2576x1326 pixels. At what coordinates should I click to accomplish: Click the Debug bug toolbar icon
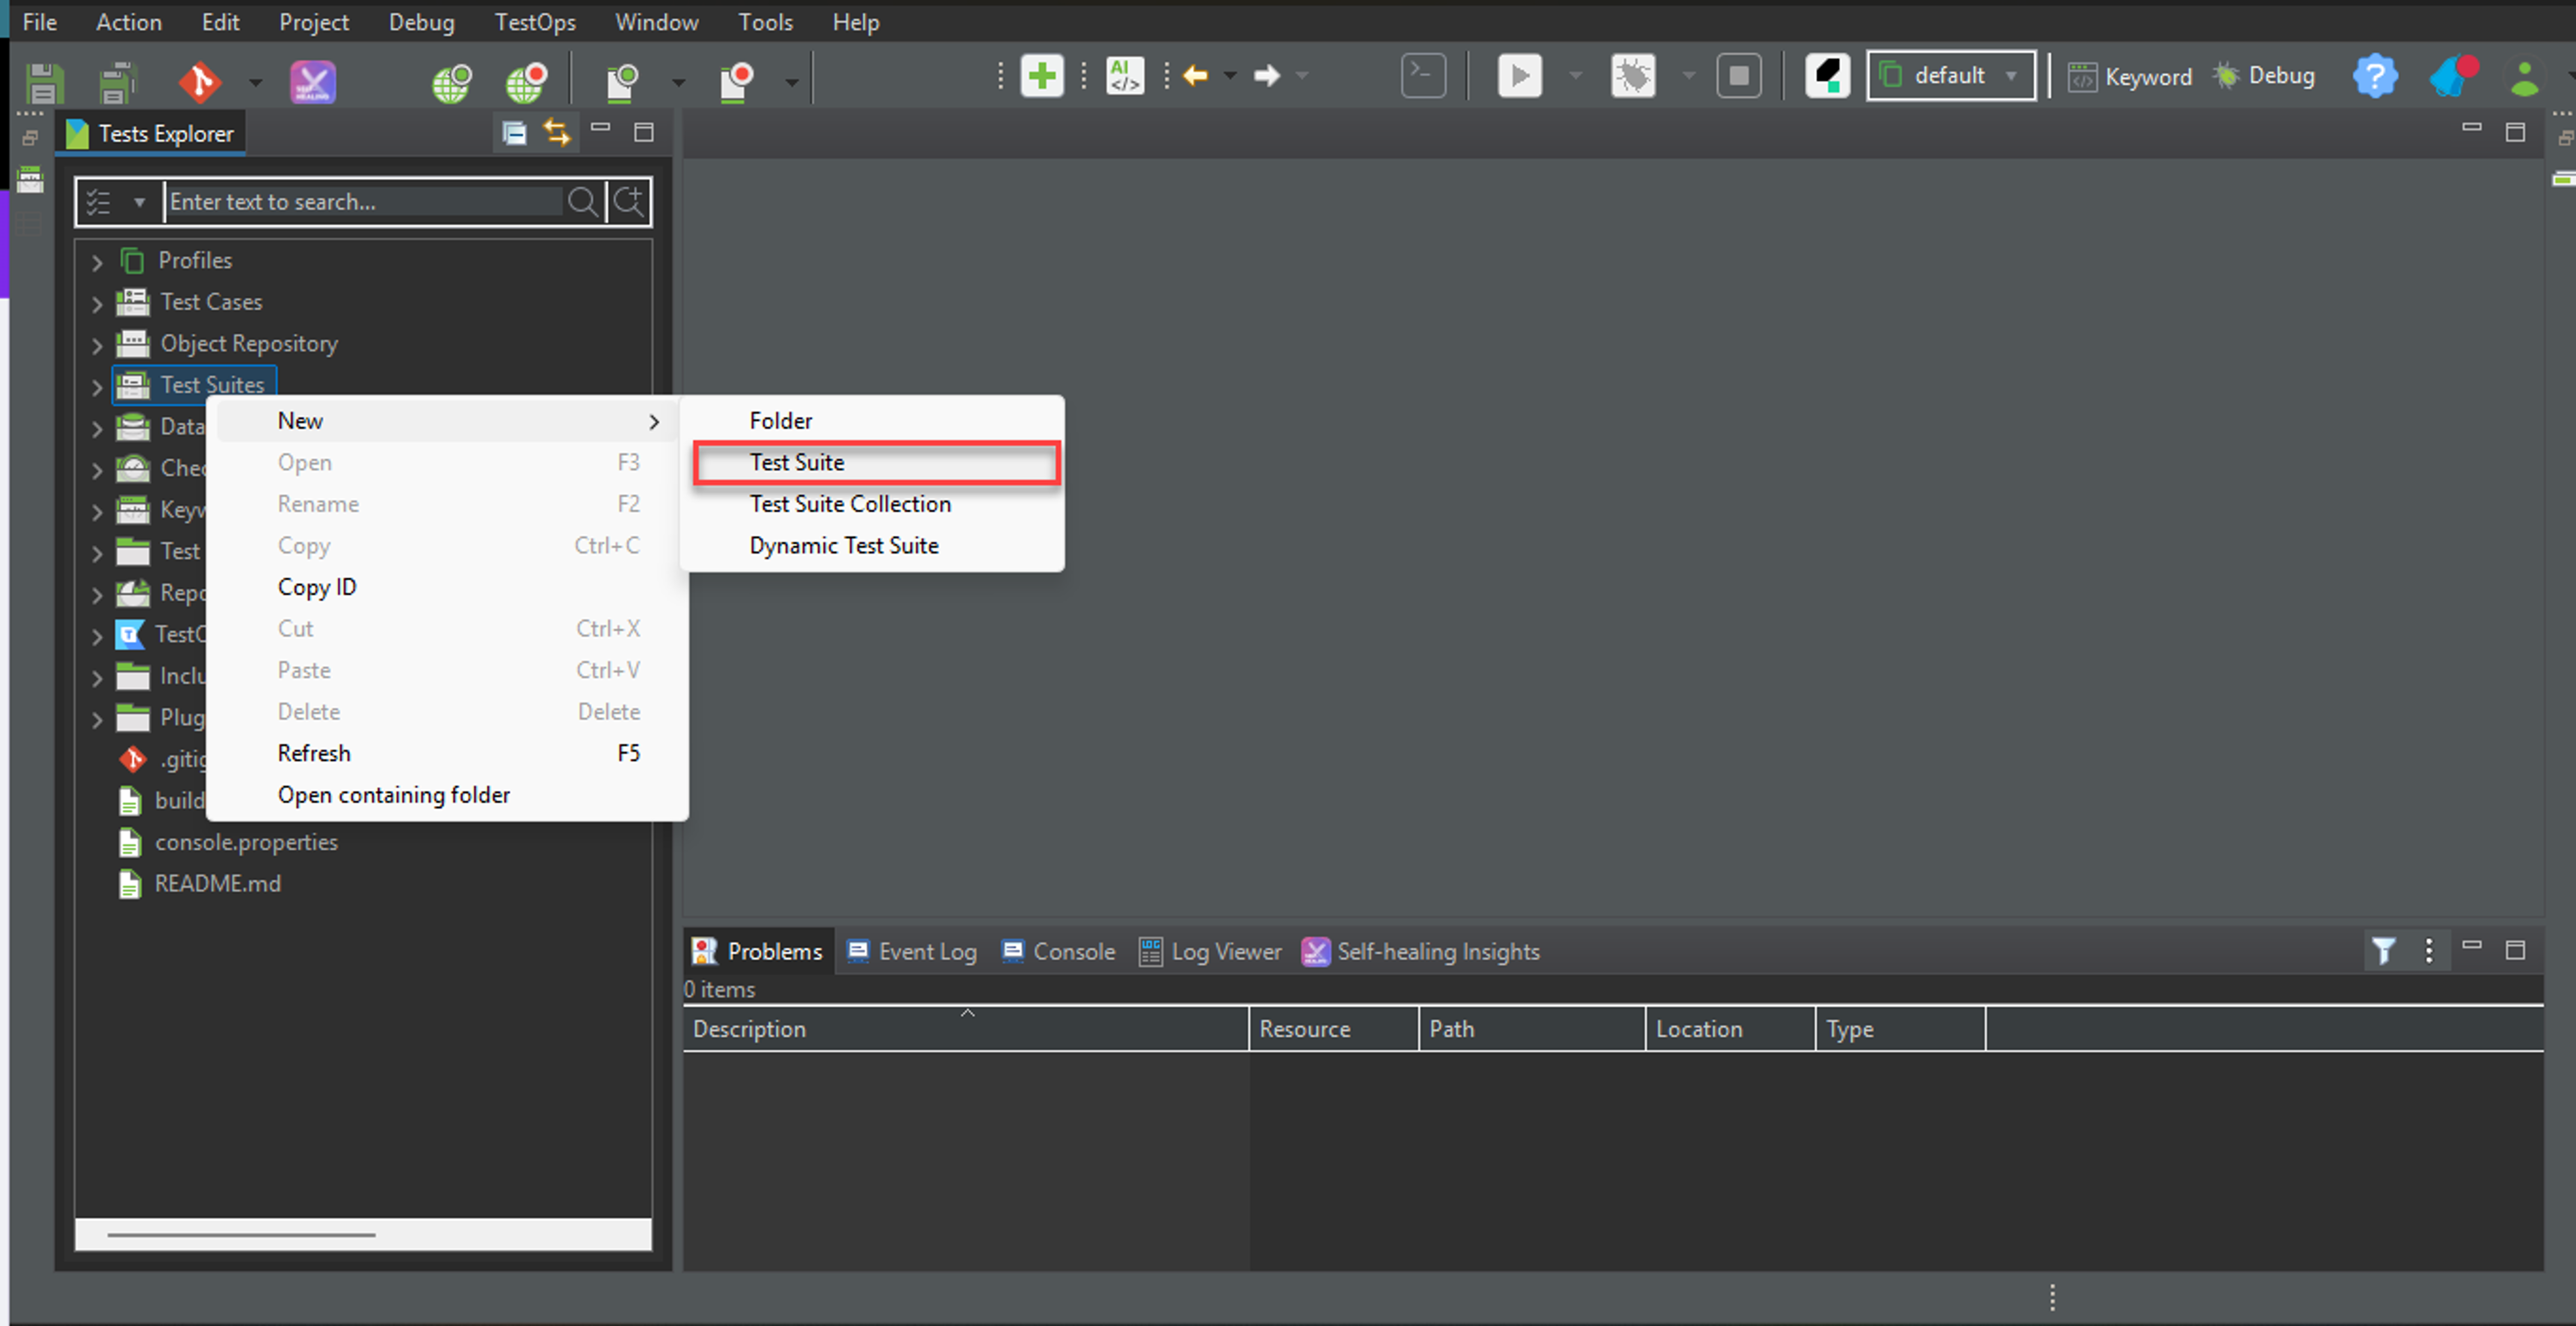tap(1632, 76)
